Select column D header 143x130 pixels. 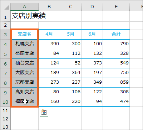point(92,7)
